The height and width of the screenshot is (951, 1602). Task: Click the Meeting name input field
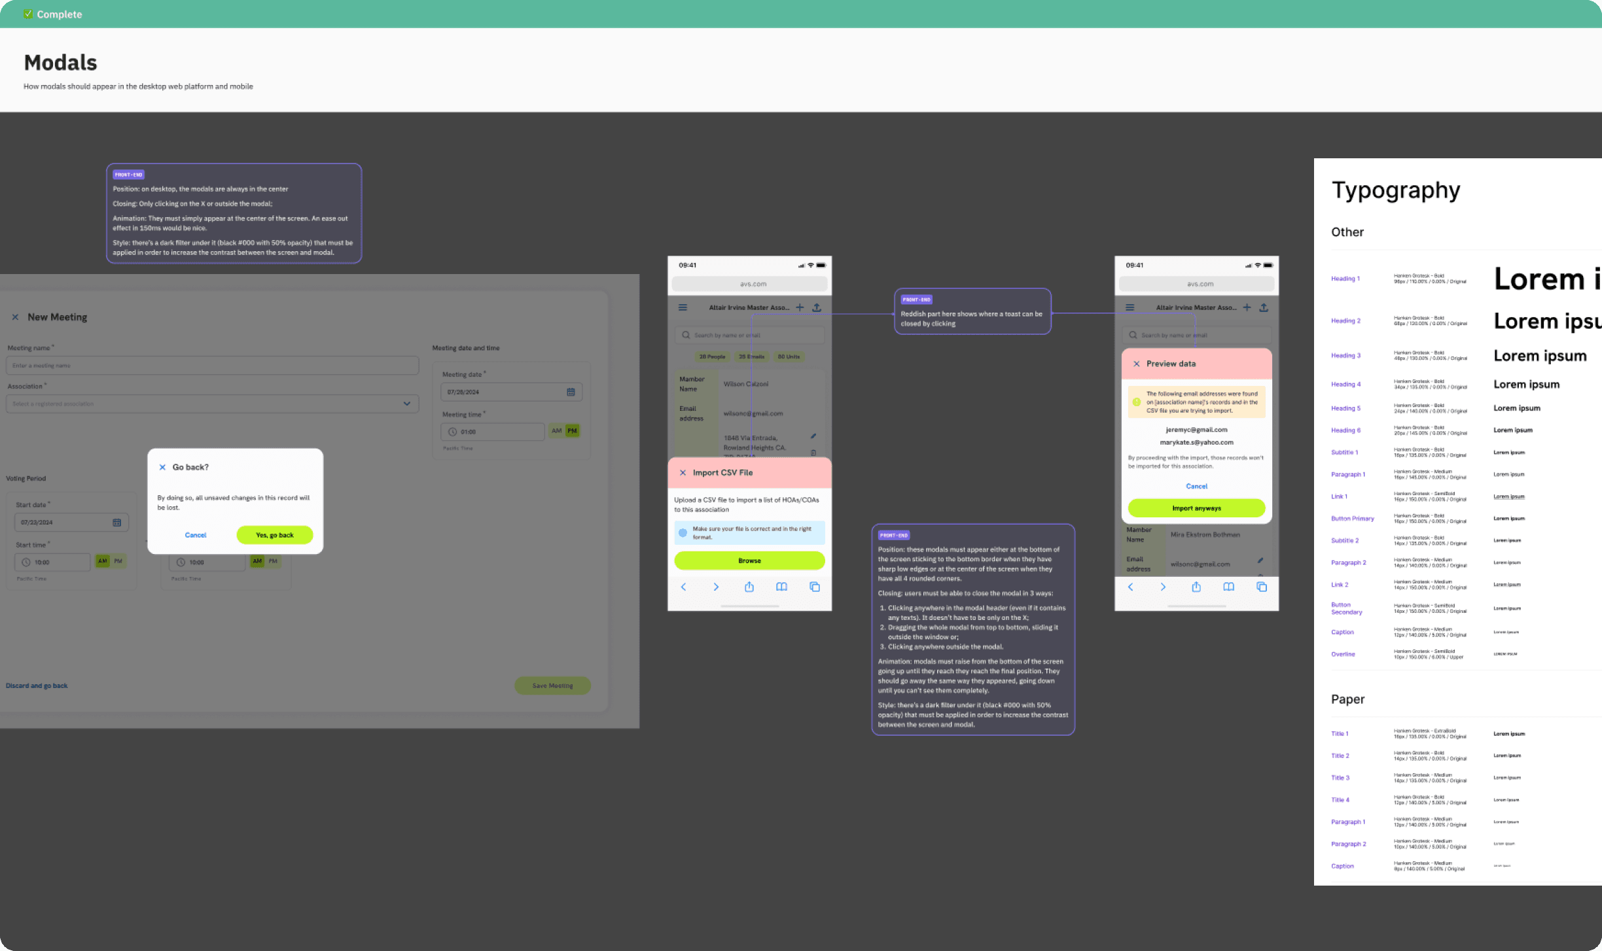[x=212, y=366]
